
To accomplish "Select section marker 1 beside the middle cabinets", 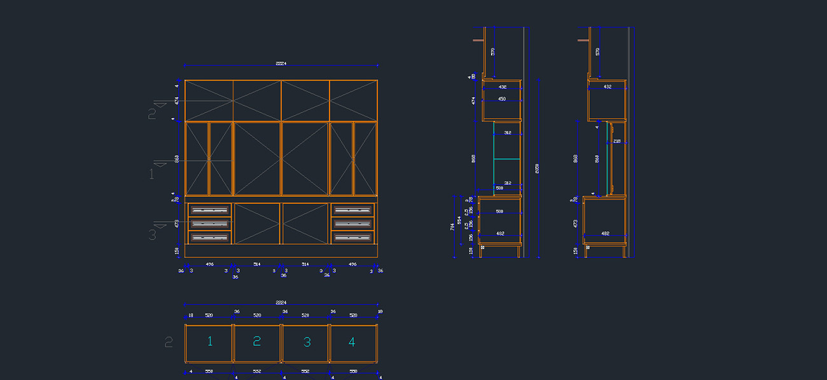I will 152,173.
